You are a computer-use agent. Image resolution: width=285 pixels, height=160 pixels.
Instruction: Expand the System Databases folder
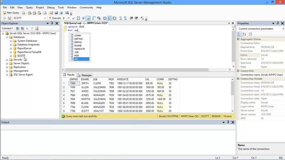pyautogui.click(x=11, y=41)
